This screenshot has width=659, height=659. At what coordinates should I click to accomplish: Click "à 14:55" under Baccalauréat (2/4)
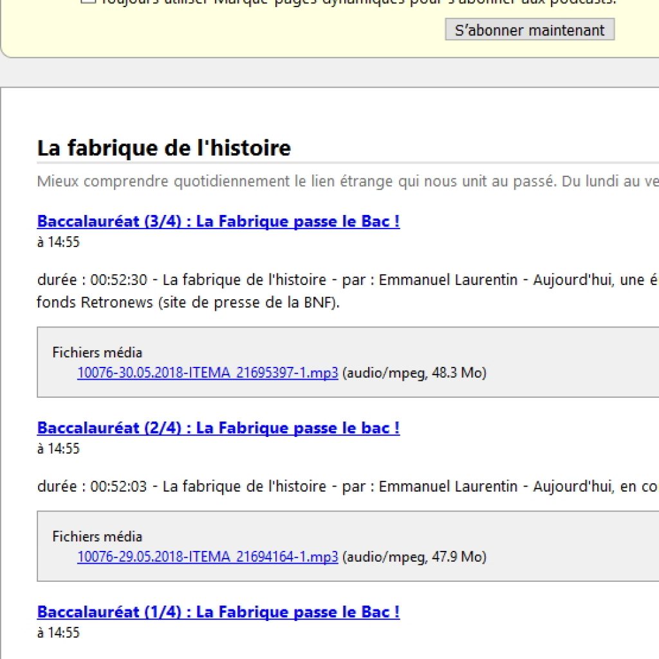click(59, 449)
